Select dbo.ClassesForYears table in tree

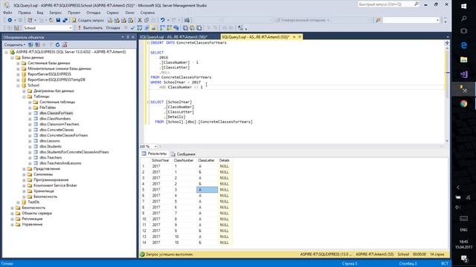[57, 113]
